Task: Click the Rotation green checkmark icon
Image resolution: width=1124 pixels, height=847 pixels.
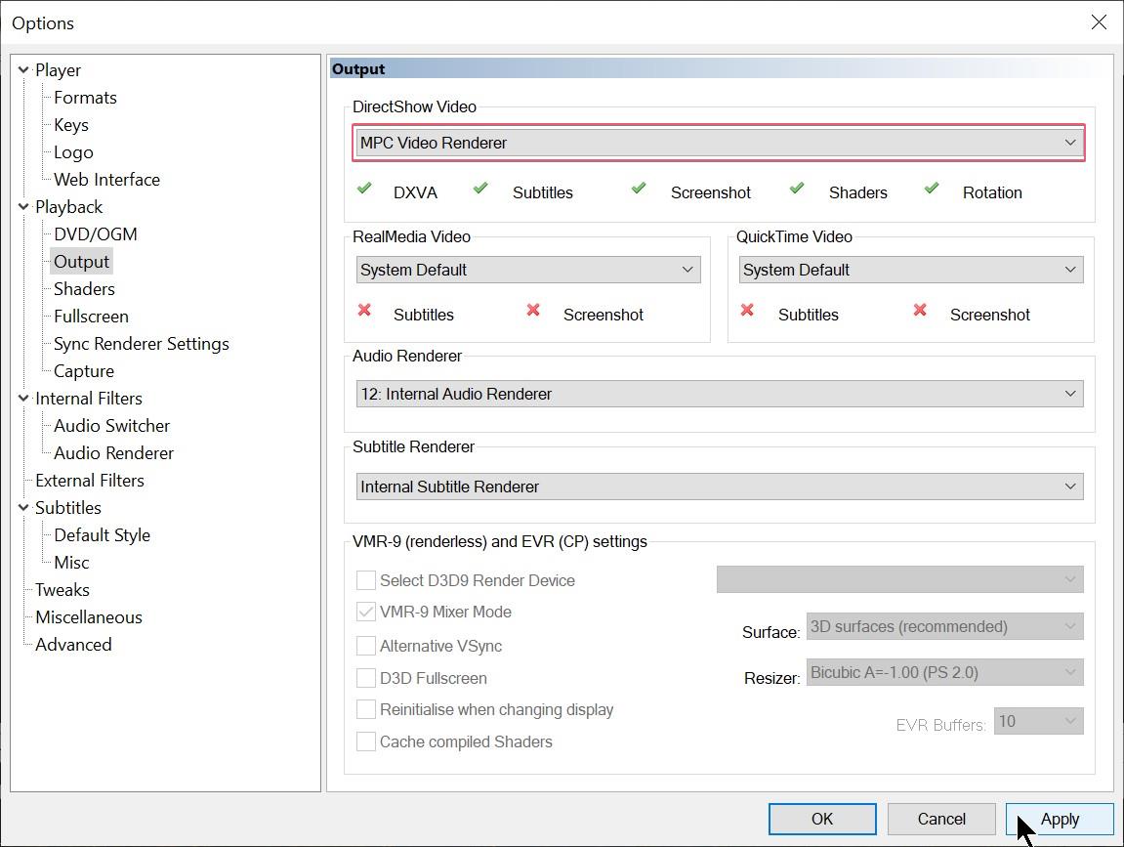Action: [x=932, y=188]
